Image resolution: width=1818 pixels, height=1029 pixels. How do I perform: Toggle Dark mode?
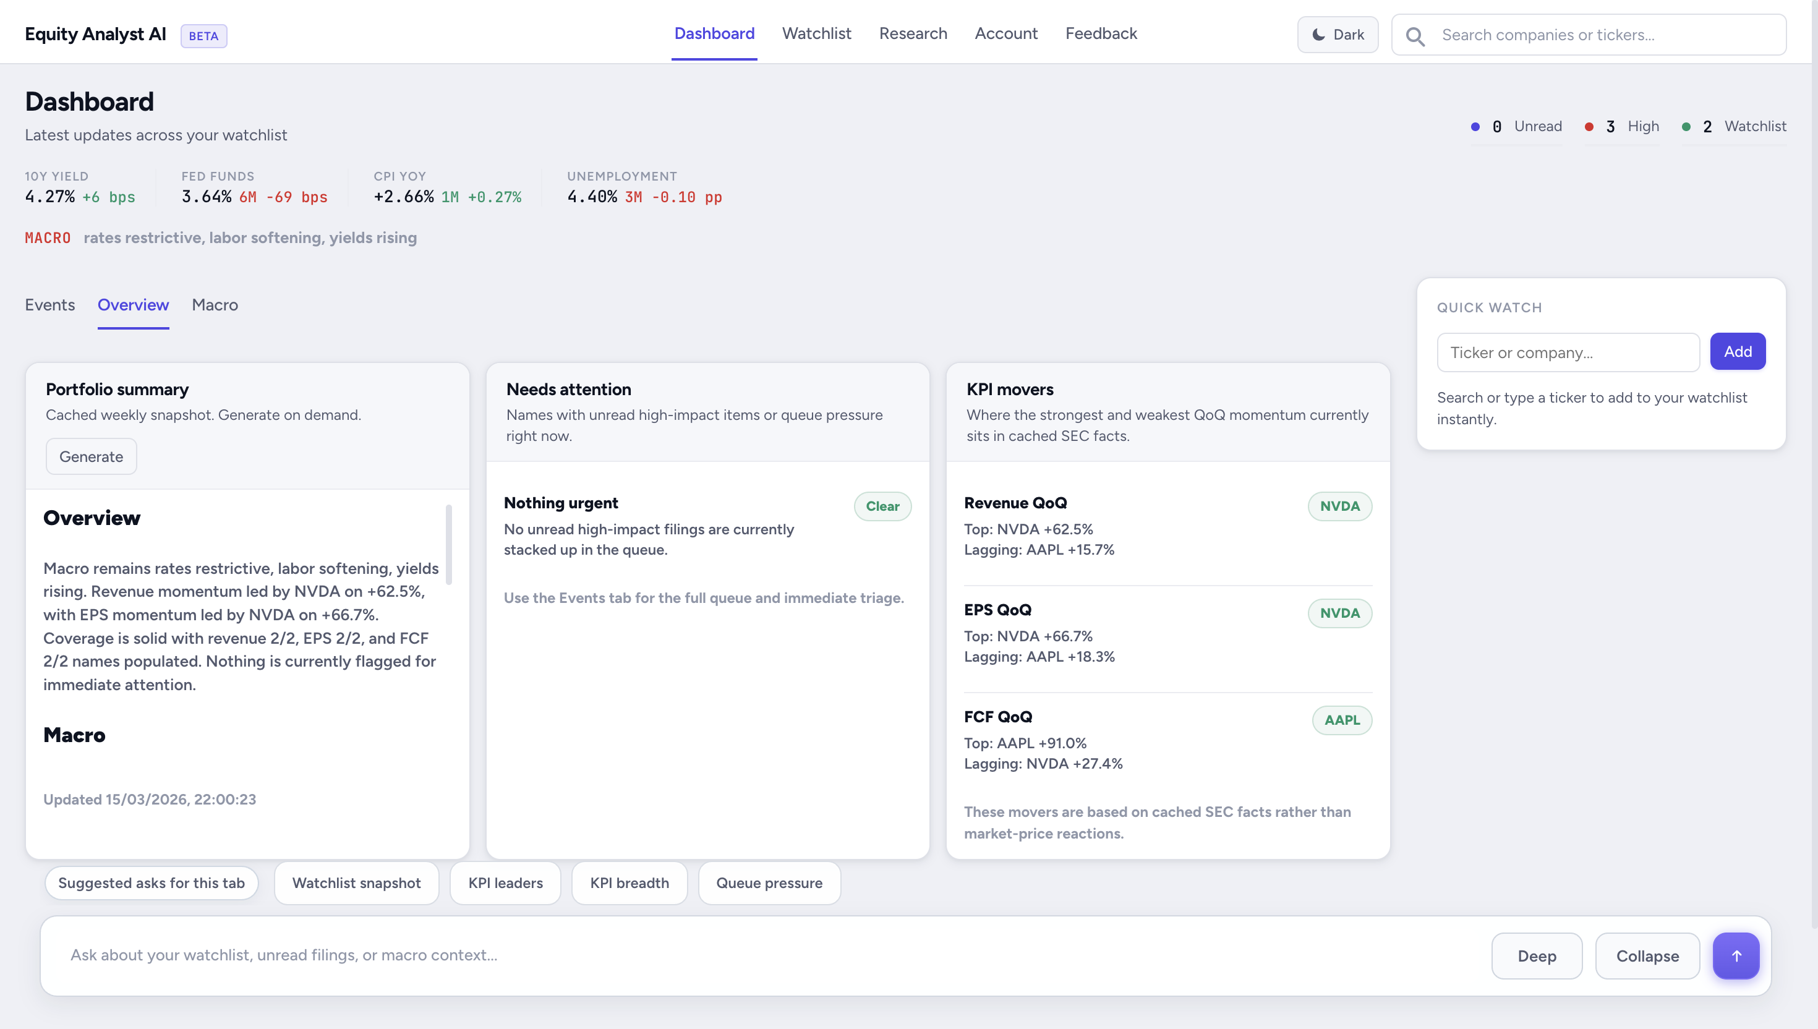click(x=1337, y=34)
